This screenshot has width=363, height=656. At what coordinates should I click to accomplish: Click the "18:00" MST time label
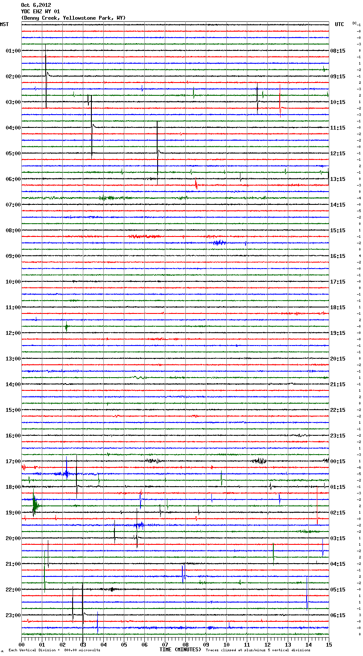[13, 487]
